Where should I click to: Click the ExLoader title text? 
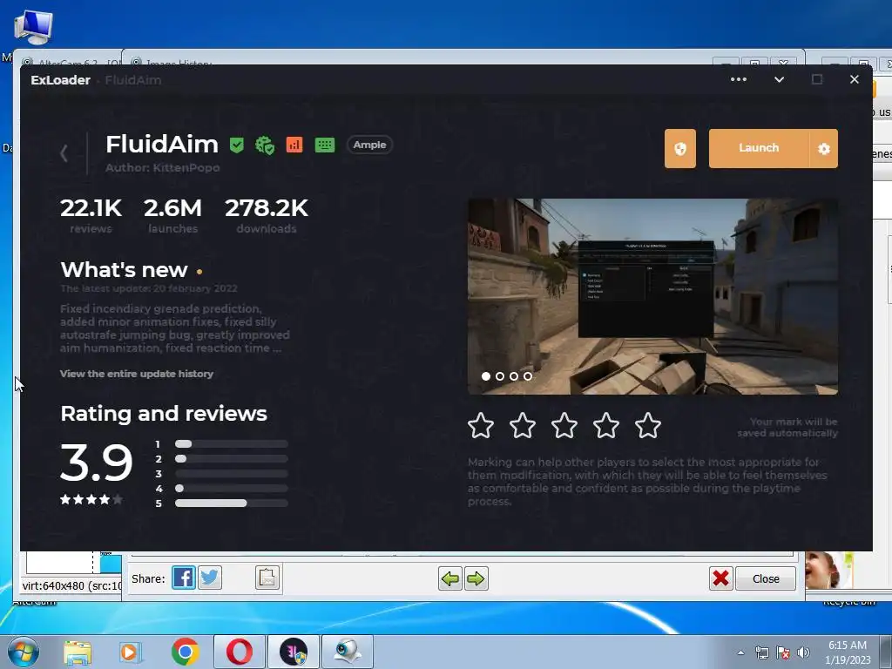click(60, 79)
